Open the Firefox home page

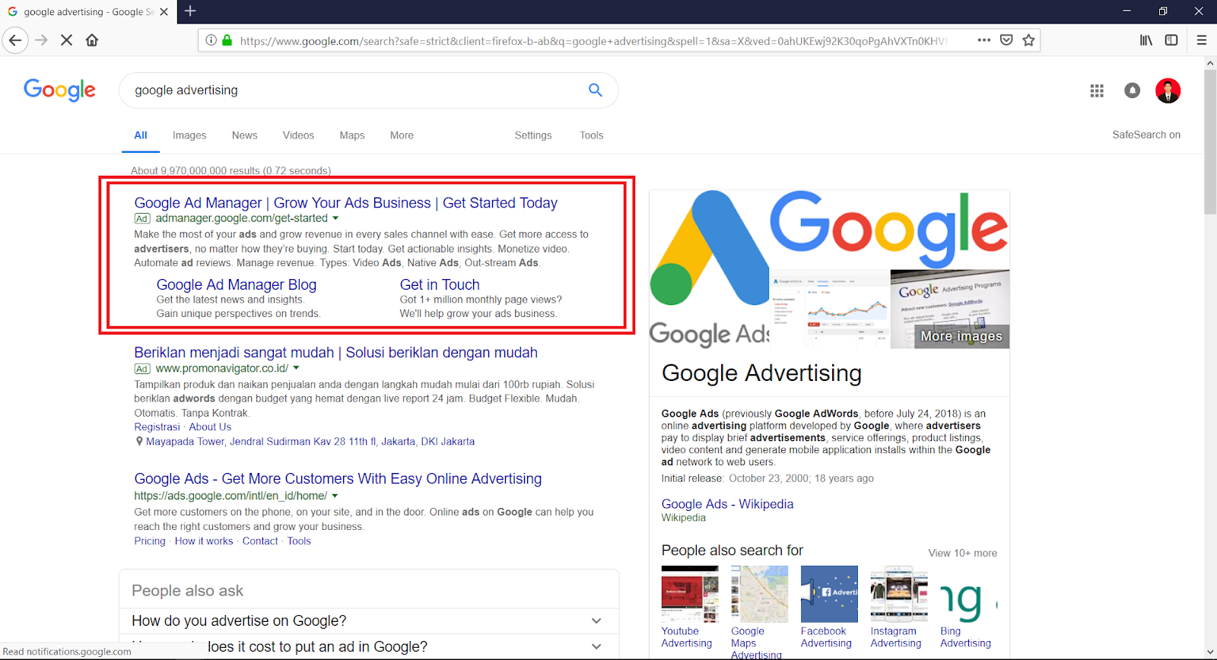click(92, 40)
